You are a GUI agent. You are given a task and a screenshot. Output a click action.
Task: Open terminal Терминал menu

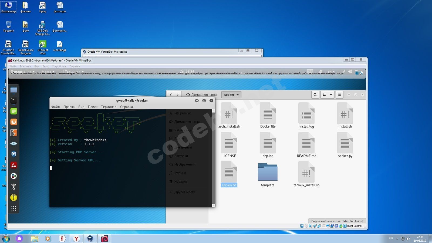(x=109, y=107)
